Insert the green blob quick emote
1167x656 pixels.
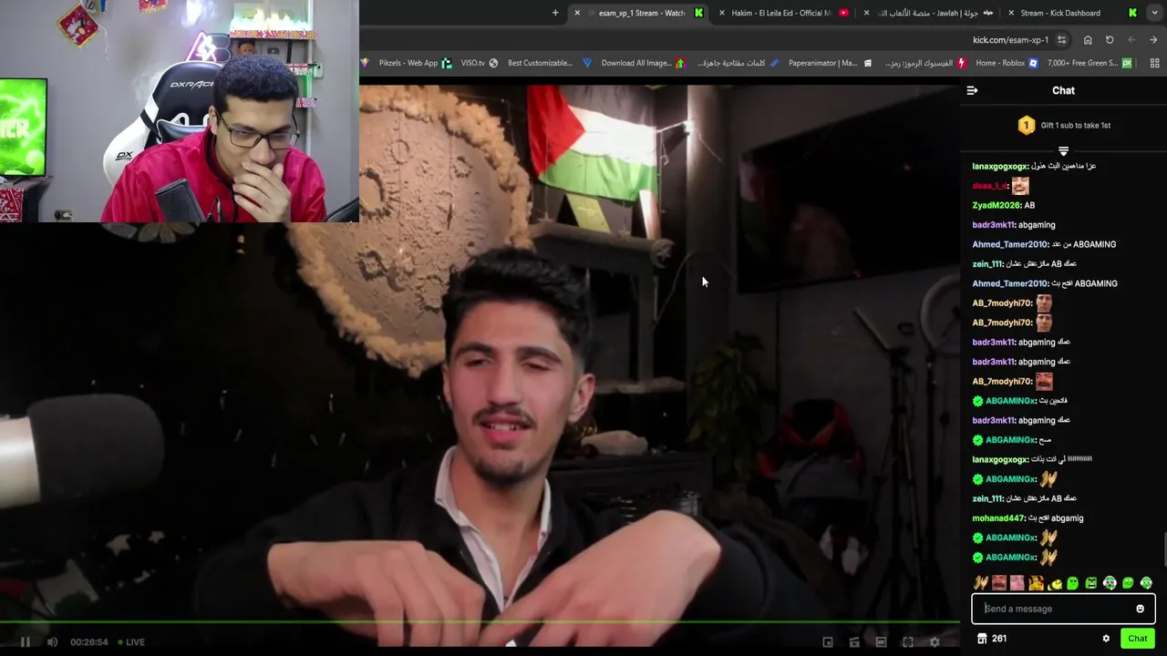[1073, 583]
